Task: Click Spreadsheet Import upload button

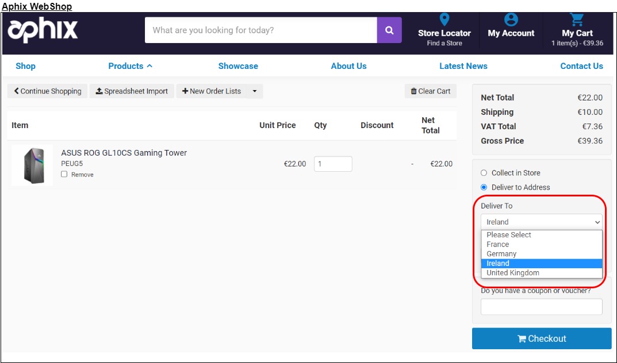Action: [132, 91]
